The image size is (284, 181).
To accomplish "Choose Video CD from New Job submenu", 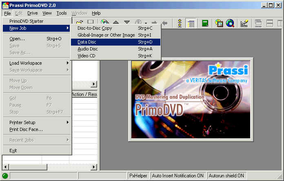I will tap(115, 56).
